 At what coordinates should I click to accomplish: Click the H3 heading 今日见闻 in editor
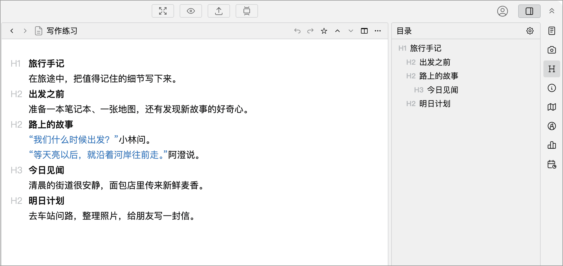click(x=46, y=170)
